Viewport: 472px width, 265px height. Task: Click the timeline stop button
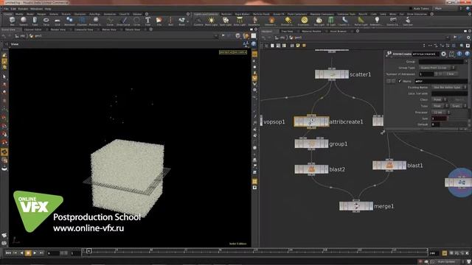pyautogui.click(x=28, y=253)
